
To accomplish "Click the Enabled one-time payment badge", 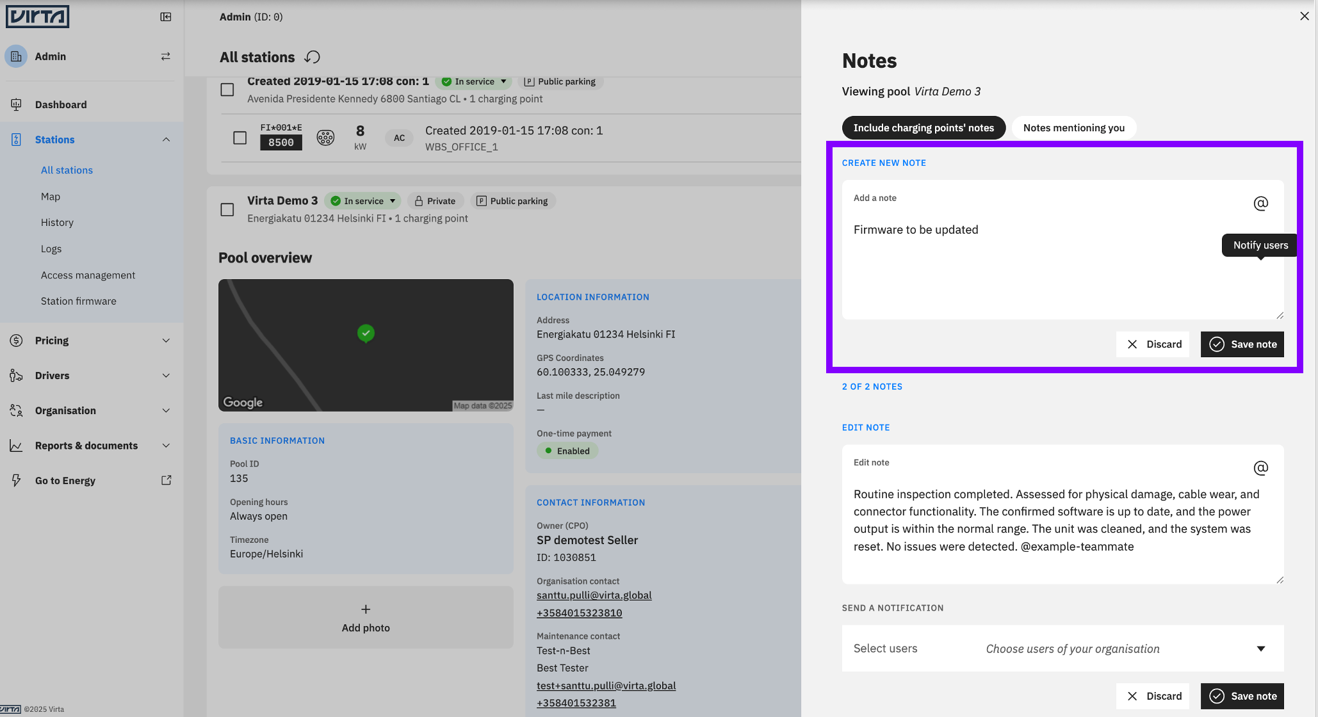I will coord(567,451).
